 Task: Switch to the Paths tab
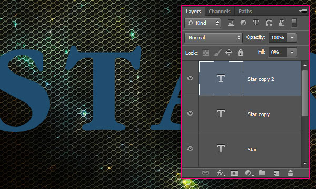tap(245, 11)
